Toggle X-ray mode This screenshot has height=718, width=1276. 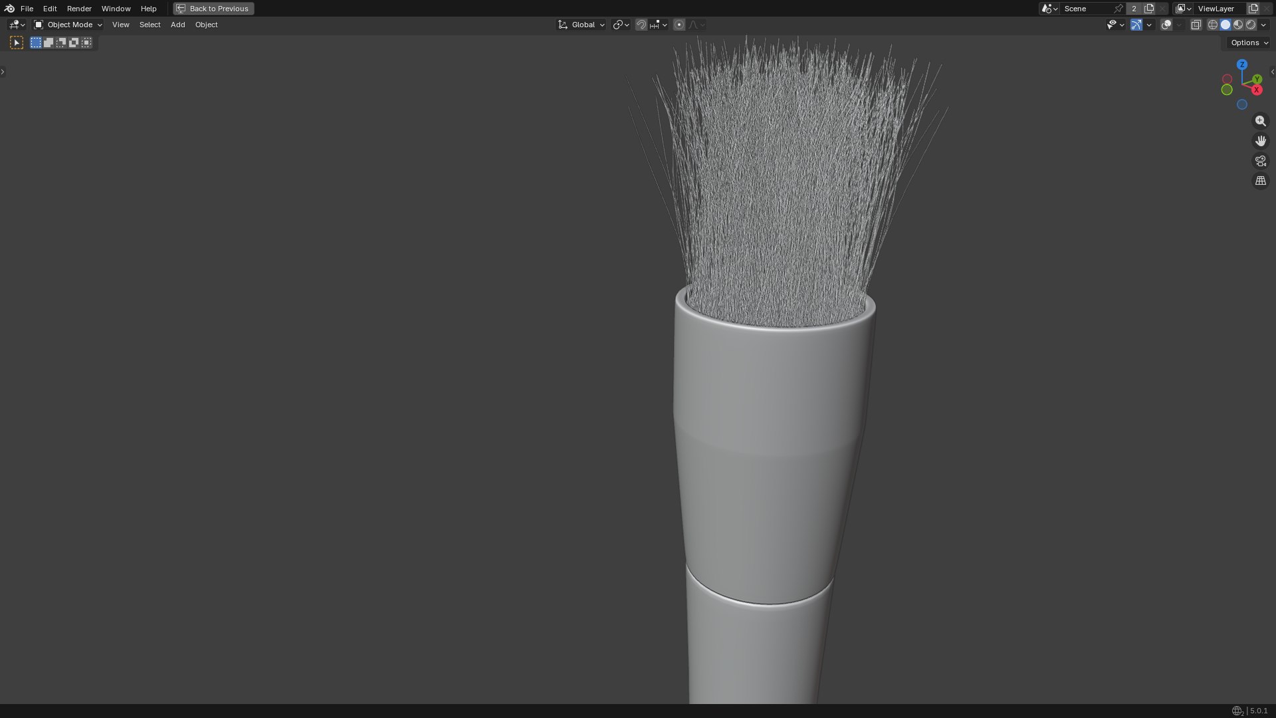pos(1196,25)
